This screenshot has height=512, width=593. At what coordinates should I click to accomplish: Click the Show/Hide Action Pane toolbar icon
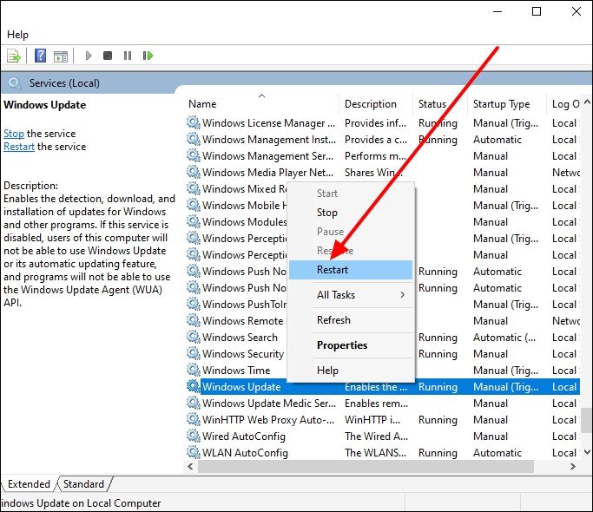60,56
